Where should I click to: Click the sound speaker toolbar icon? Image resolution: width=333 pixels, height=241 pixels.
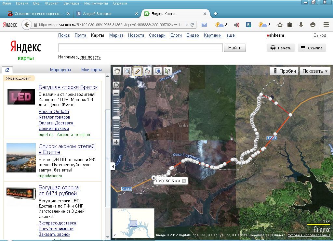pyautogui.click(x=236, y=25)
